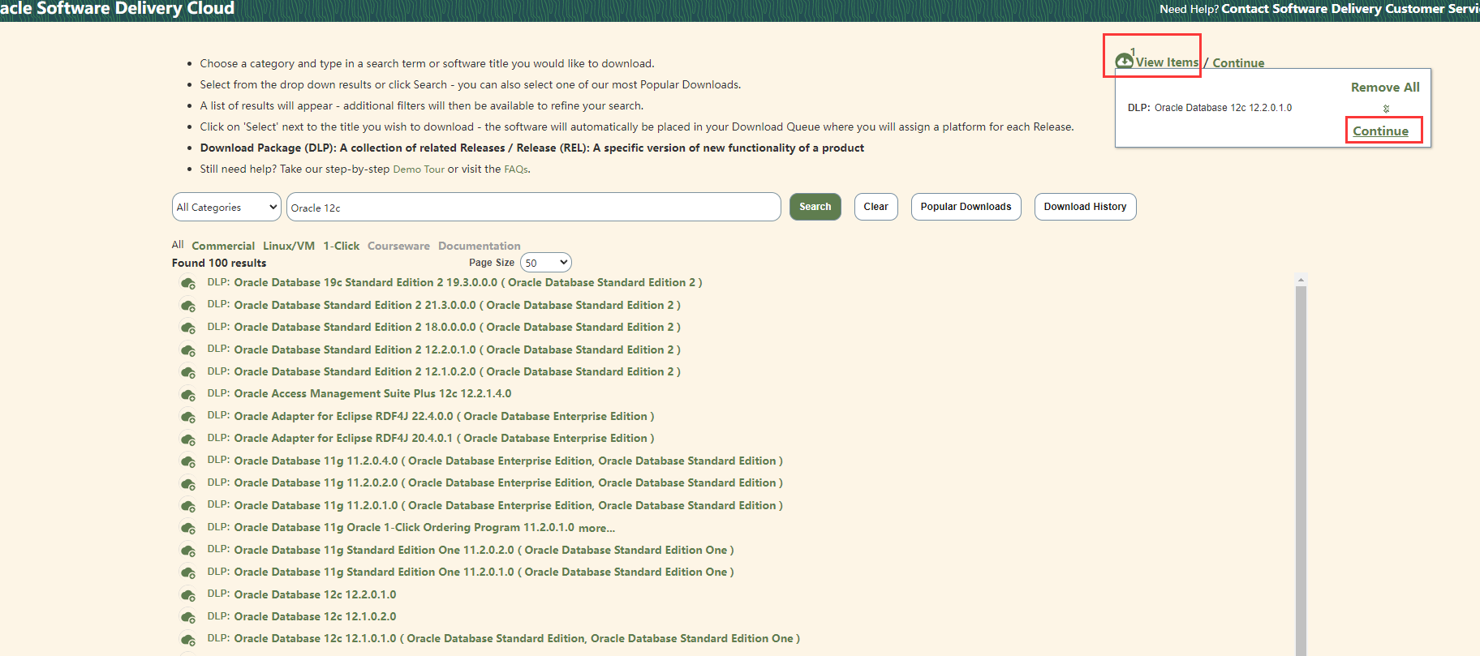Select Oracle Adapter for Eclipse RDF4J 22.4.0.0 title

pos(444,417)
